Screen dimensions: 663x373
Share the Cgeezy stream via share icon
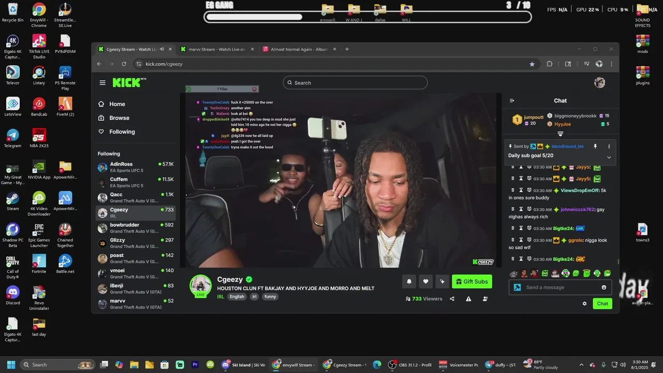452,299
